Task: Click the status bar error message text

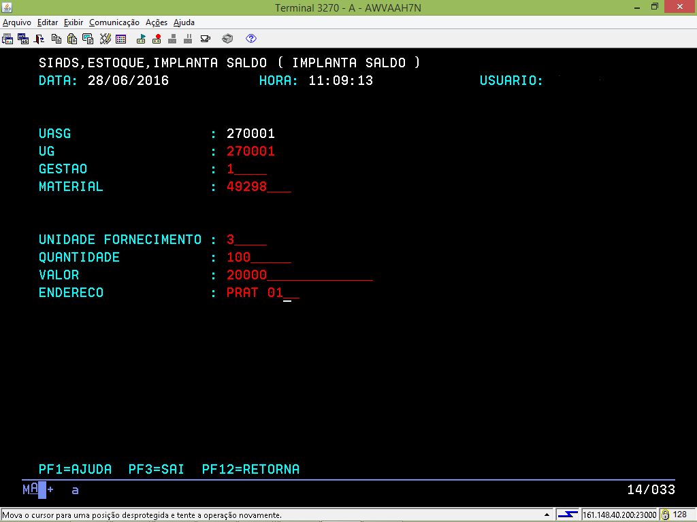Action: click(142, 515)
